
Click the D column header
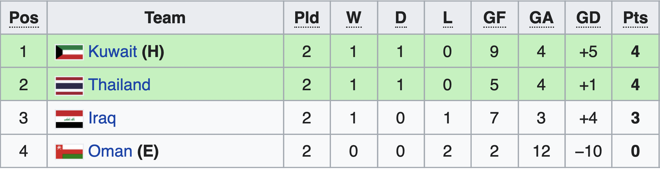click(401, 18)
